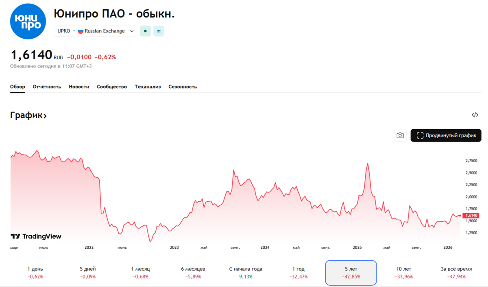Click the chart peak near early 2025
488x287 pixels.
pos(368,163)
